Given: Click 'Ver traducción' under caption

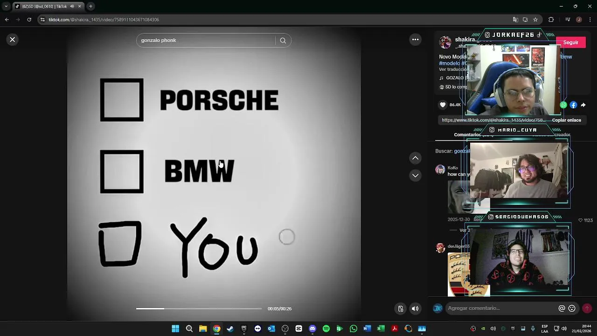Looking at the screenshot, I should (453, 70).
